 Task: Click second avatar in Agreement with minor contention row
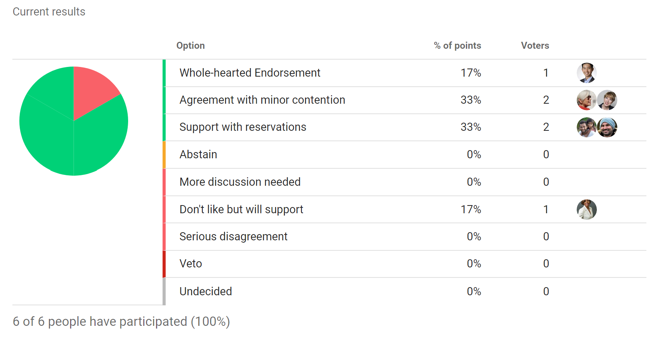click(607, 100)
